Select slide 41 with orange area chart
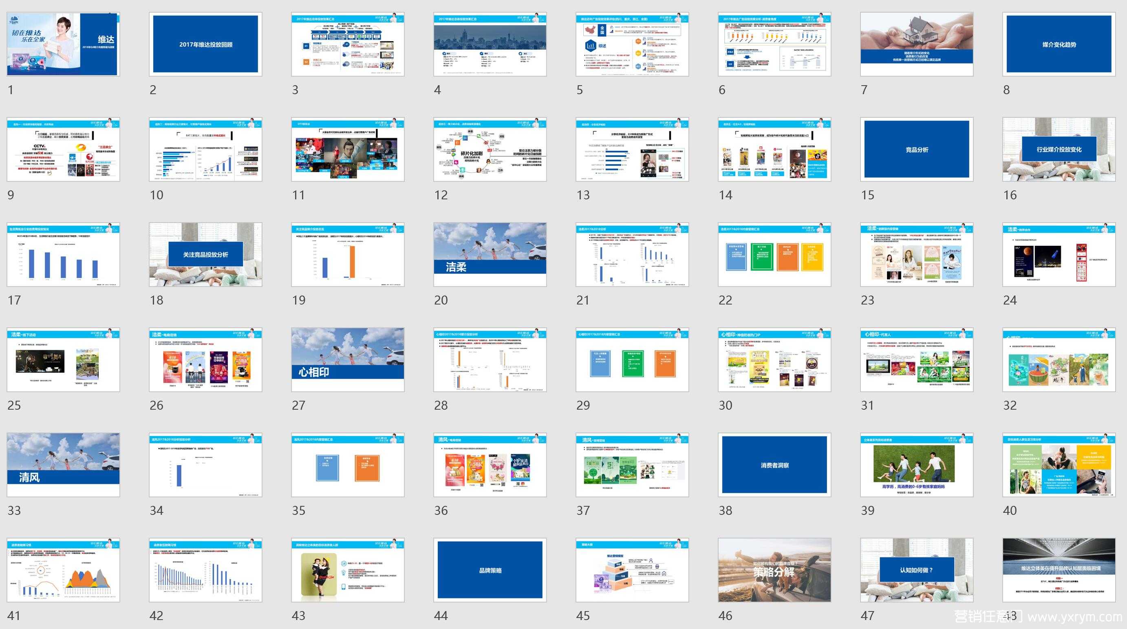This screenshot has width=1127, height=629. click(x=63, y=570)
